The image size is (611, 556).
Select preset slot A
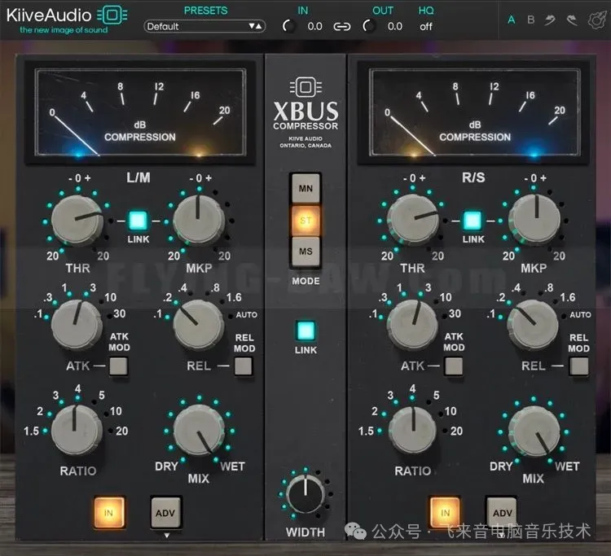click(x=512, y=20)
